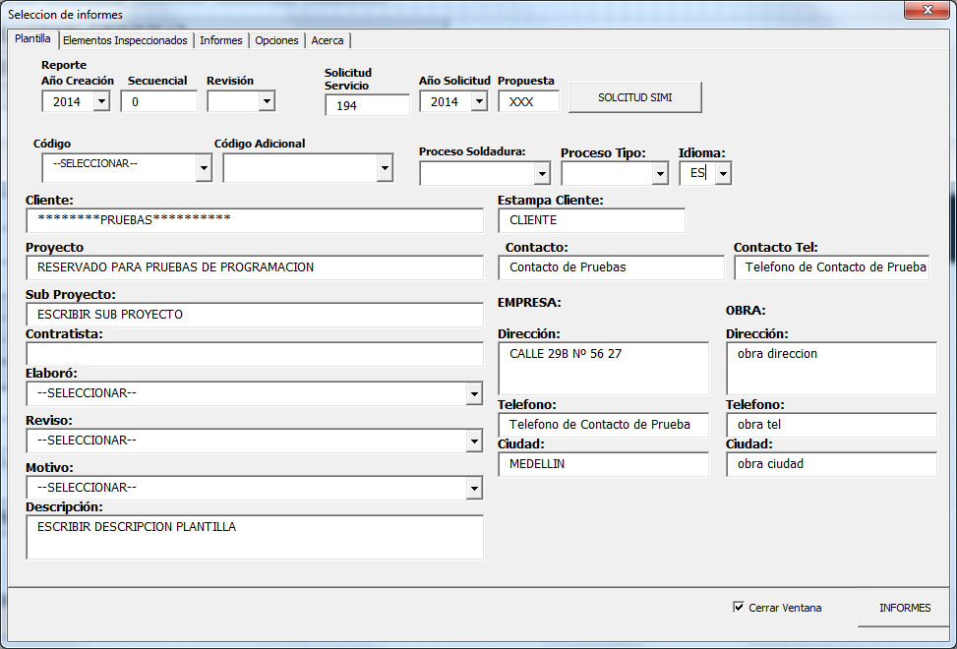Open the Acerca tab
The height and width of the screenshot is (649, 957).
328,40
